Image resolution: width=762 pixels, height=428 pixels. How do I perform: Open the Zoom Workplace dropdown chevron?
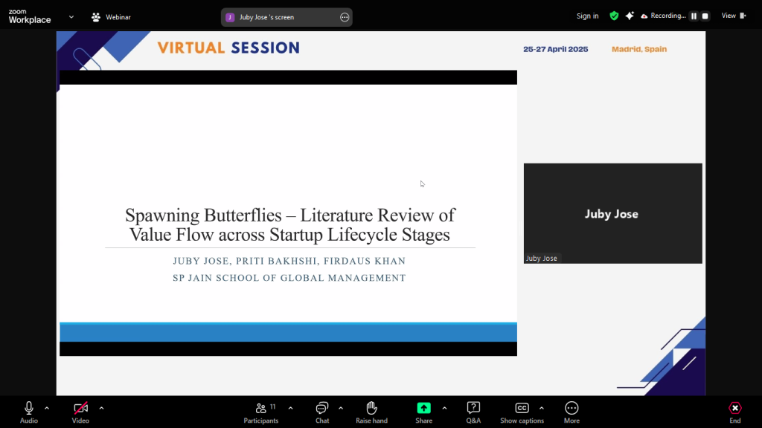pyautogui.click(x=71, y=16)
